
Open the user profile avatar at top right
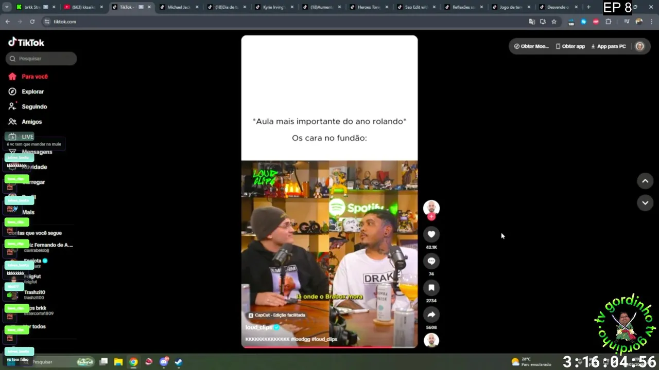click(640, 46)
